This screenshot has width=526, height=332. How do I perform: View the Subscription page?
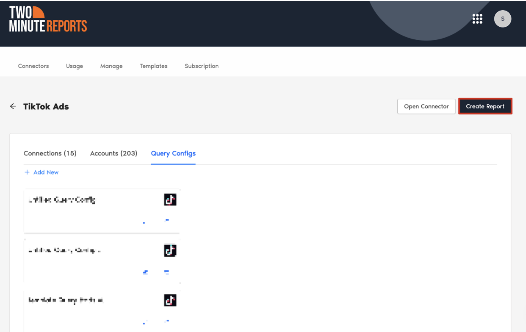(x=202, y=66)
